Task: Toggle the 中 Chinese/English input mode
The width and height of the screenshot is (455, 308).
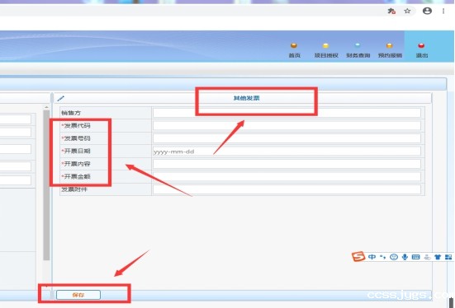Action: point(372,257)
